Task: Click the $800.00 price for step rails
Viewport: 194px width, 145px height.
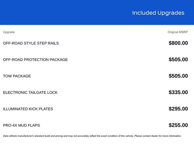Action: [178, 43]
